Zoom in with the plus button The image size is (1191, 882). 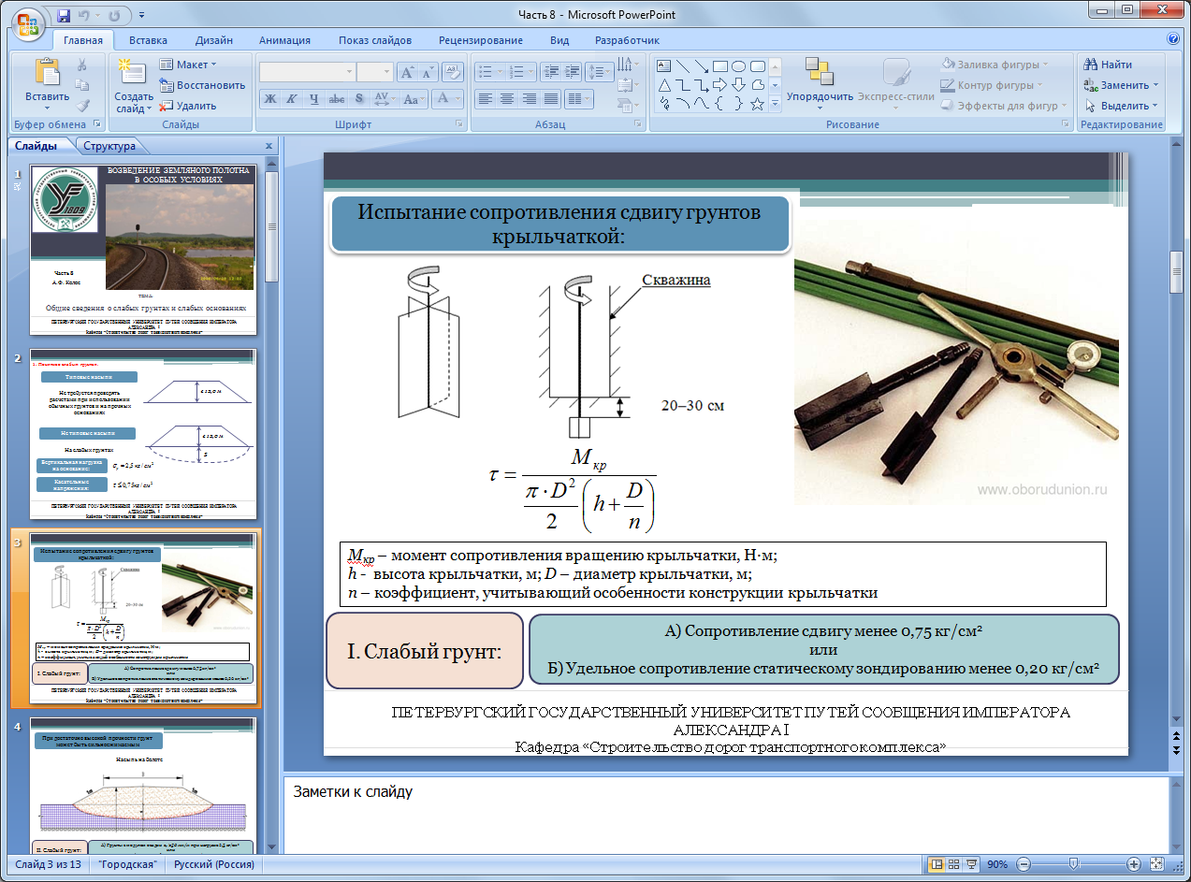[1134, 864]
